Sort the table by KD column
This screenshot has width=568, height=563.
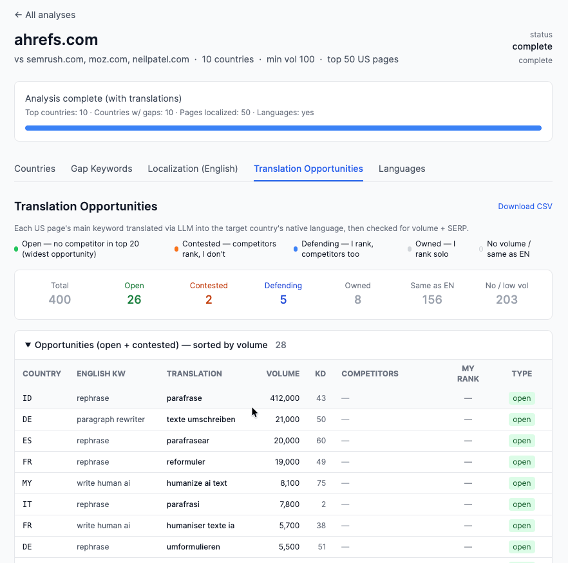pyautogui.click(x=320, y=374)
